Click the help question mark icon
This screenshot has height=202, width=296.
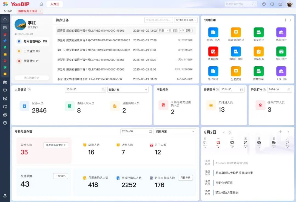[264, 4]
